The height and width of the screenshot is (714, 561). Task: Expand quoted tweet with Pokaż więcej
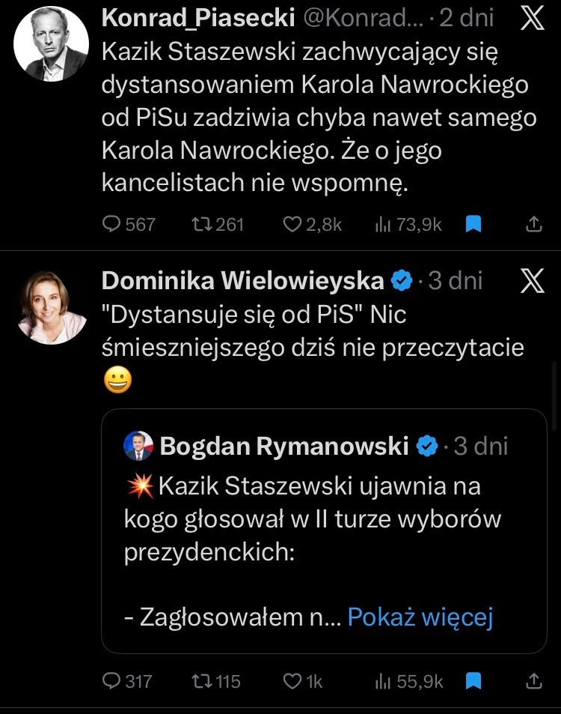tap(420, 617)
